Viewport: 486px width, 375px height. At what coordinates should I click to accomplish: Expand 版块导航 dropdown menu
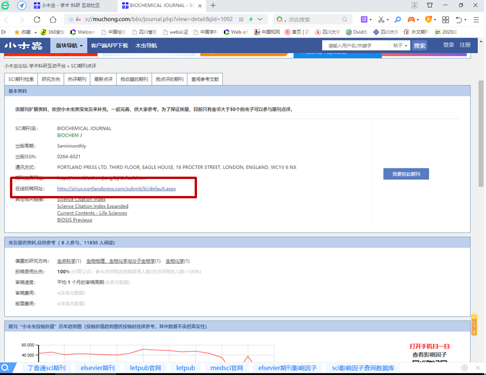coord(69,46)
